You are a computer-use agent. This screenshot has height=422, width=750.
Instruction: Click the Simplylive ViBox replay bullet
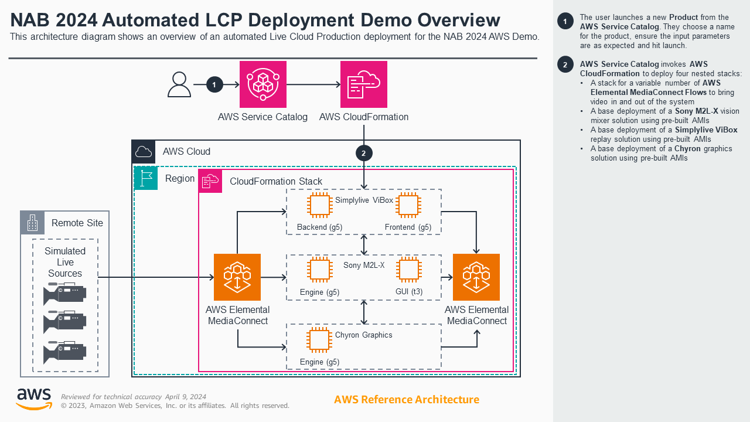tap(664, 134)
